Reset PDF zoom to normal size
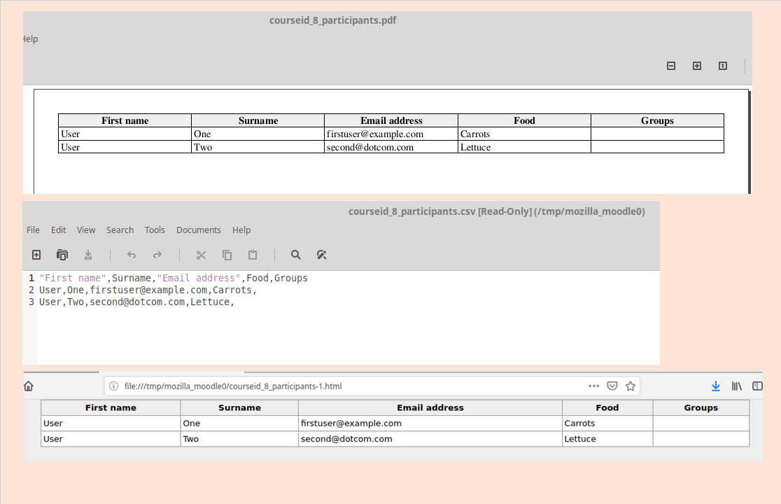 (723, 66)
